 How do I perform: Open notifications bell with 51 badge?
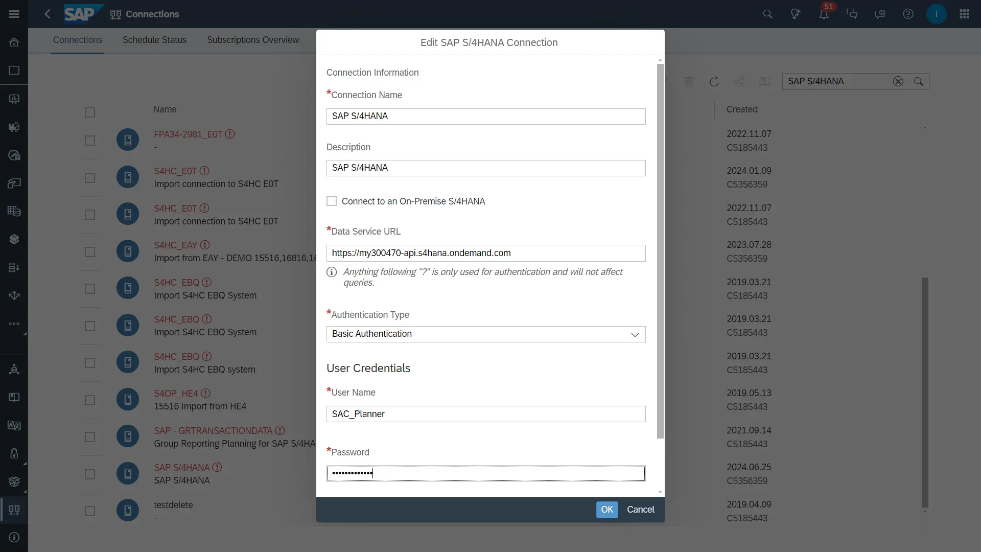[824, 14]
